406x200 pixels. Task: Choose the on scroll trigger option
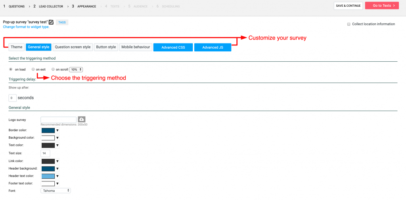53,70
